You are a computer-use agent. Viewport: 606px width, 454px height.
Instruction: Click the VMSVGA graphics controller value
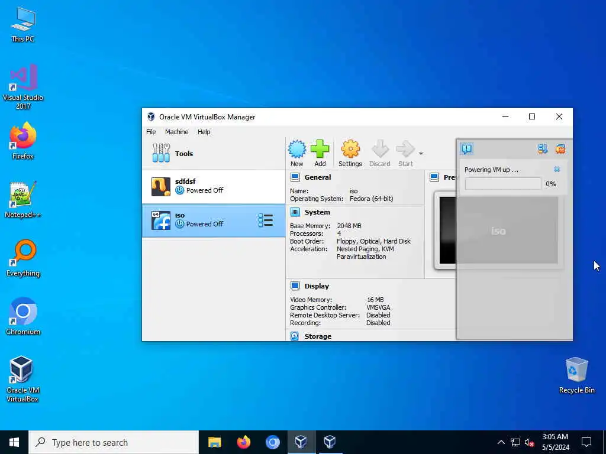coord(378,307)
